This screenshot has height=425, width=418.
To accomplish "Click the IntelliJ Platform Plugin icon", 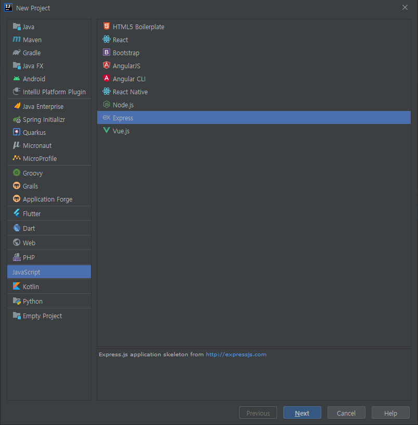I will [x=17, y=92].
